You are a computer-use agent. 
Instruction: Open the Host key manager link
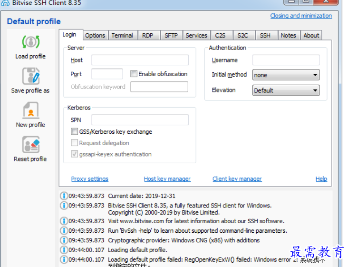click(x=167, y=179)
